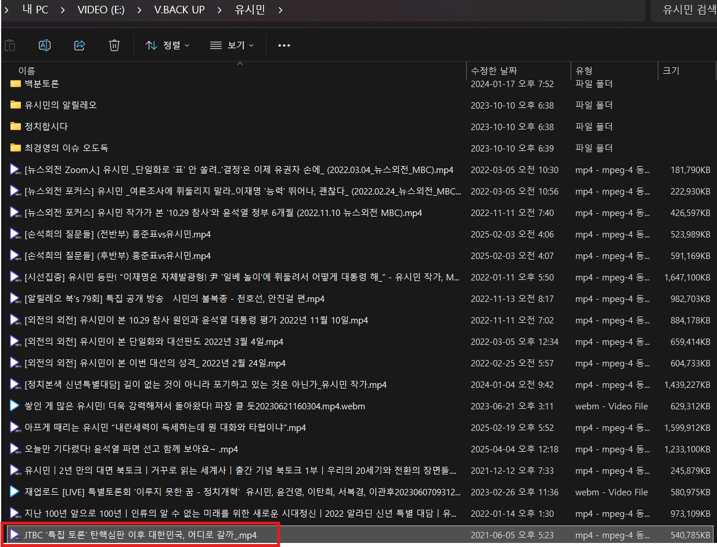This screenshot has width=717, height=547.
Task: Select file name [손석희의 질문들] (전반부) 홍준표vs유시민.mp4
Action: tap(117, 234)
